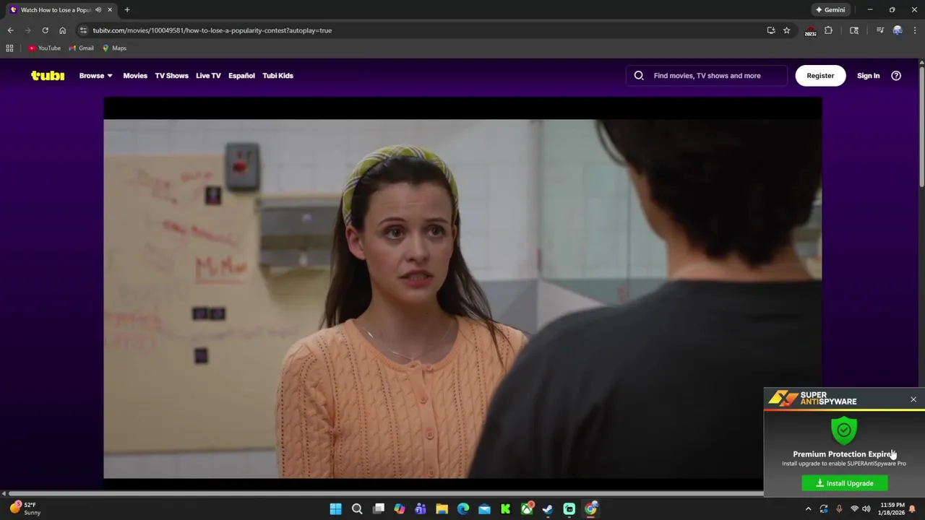Screen dimensions: 925x520
Task: Open the Gmail bookmark
Action: (81, 48)
